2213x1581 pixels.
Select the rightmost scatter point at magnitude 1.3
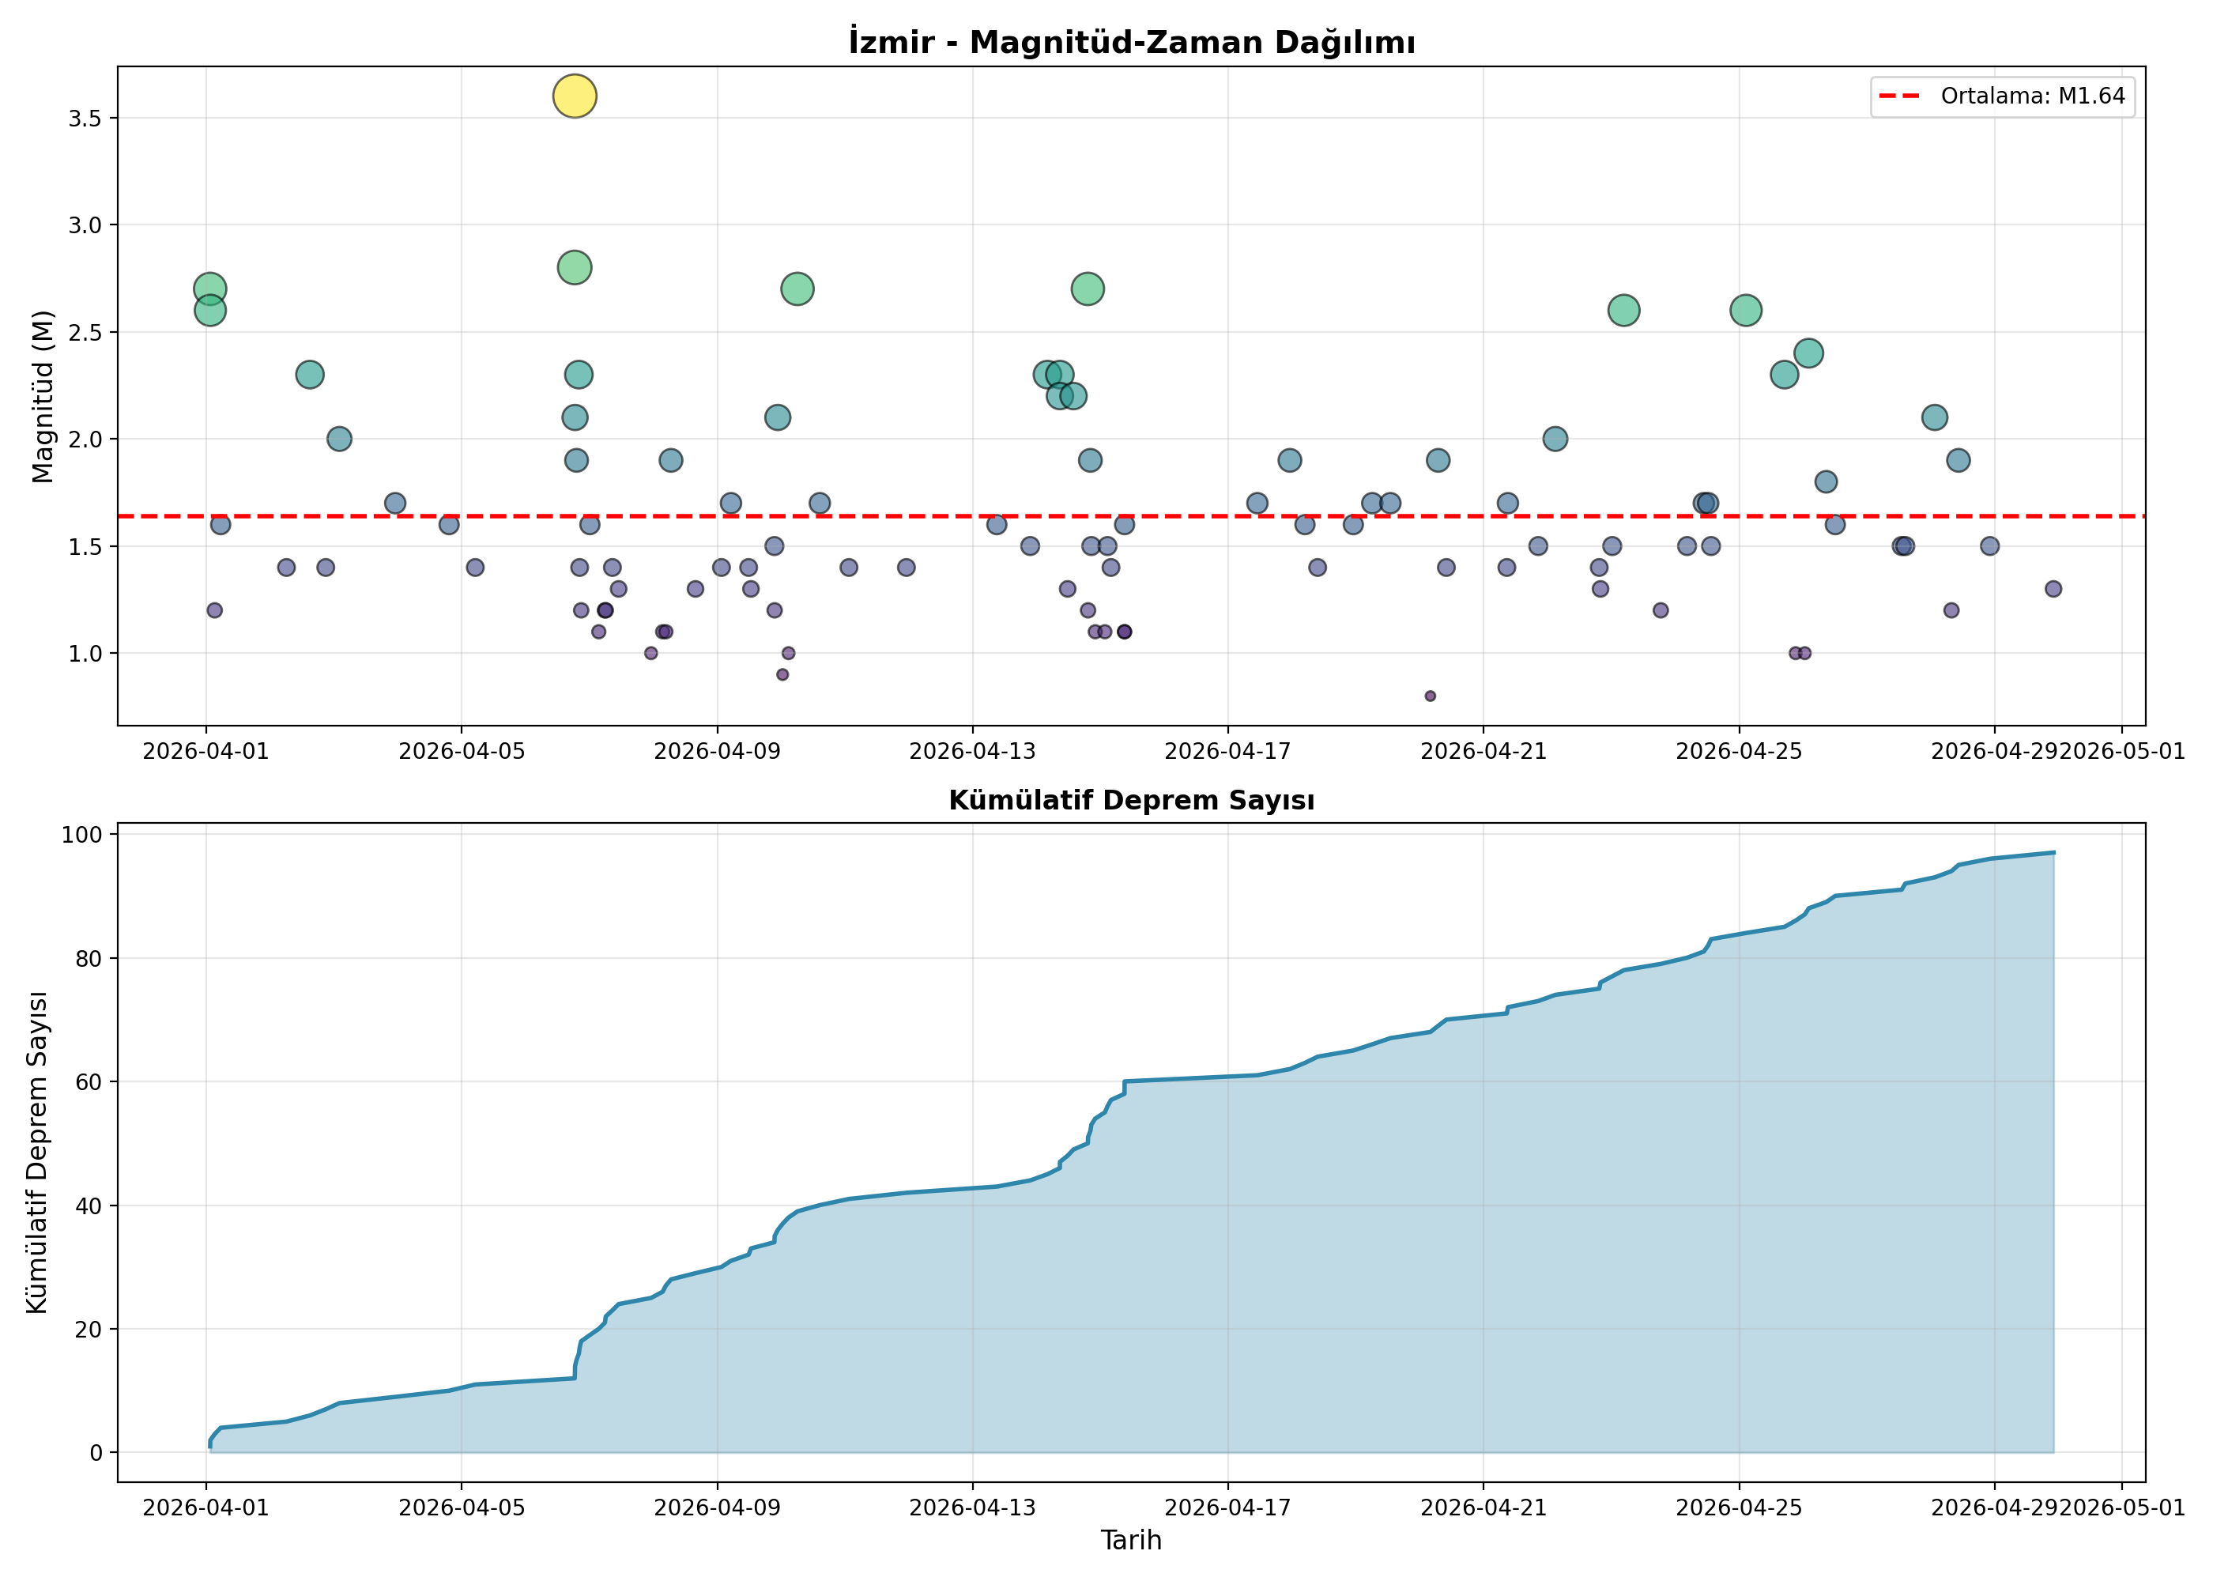(2053, 589)
